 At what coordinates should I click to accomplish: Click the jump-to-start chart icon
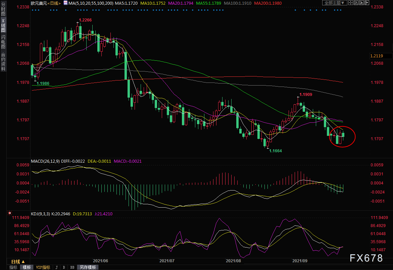click(x=356, y=3)
